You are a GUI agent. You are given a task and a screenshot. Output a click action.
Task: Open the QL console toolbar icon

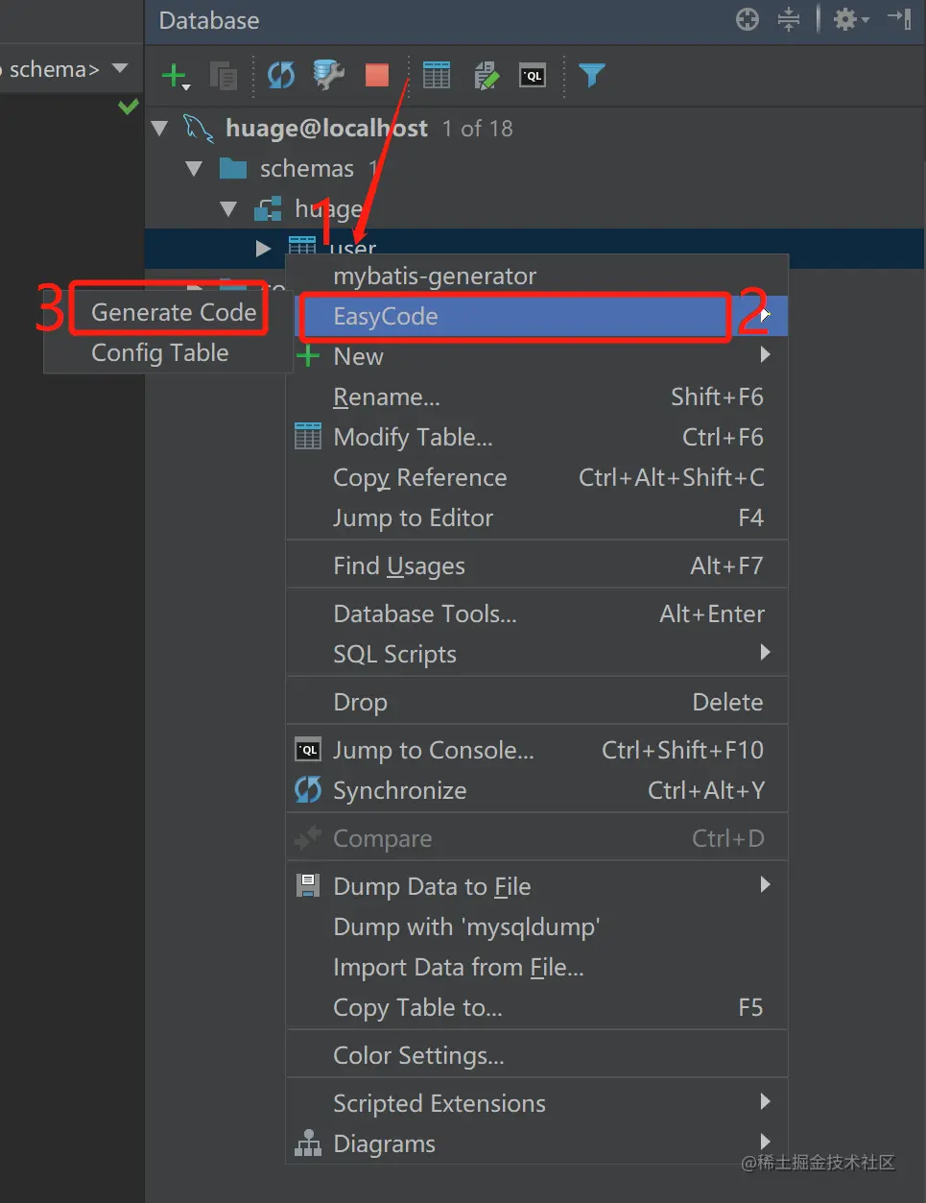click(533, 75)
